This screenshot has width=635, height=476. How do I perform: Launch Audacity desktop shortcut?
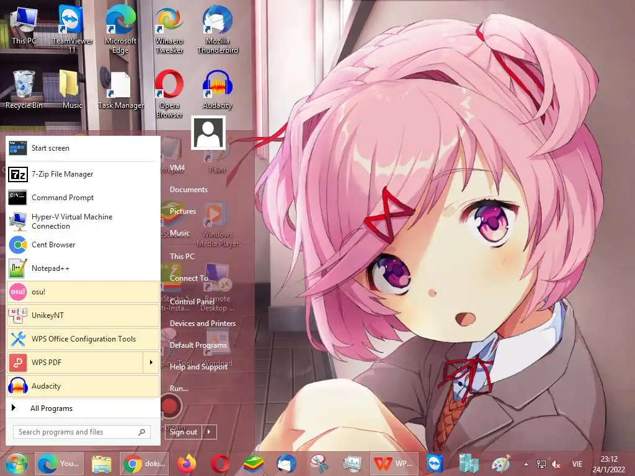(218, 90)
